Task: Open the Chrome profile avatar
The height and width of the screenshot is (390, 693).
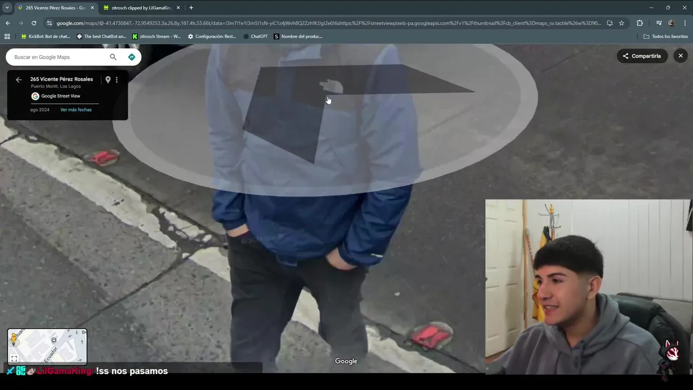Action: click(672, 23)
